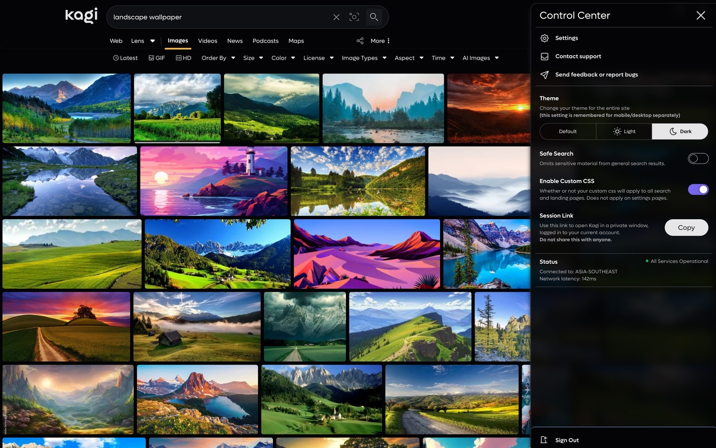Image resolution: width=716 pixels, height=448 pixels.
Task: Copy the session link
Action: click(x=686, y=228)
